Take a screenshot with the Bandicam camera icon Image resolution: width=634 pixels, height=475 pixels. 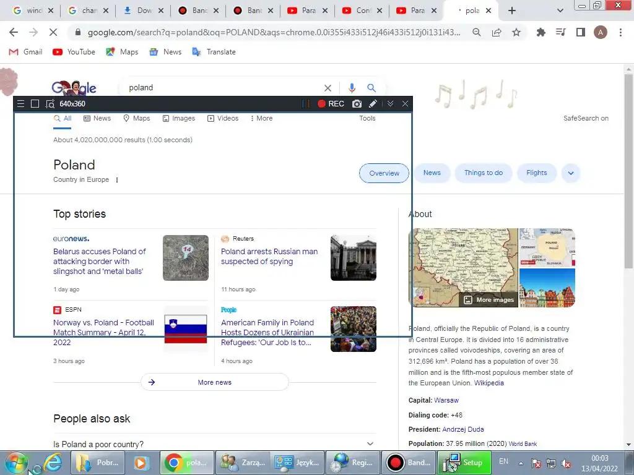pyautogui.click(x=357, y=104)
